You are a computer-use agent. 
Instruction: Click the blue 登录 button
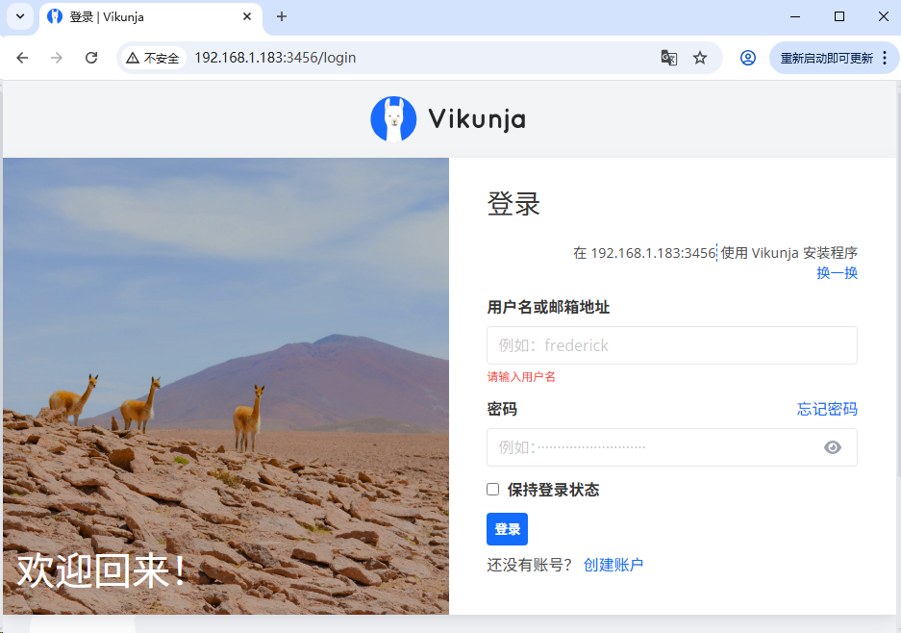(508, 529)
